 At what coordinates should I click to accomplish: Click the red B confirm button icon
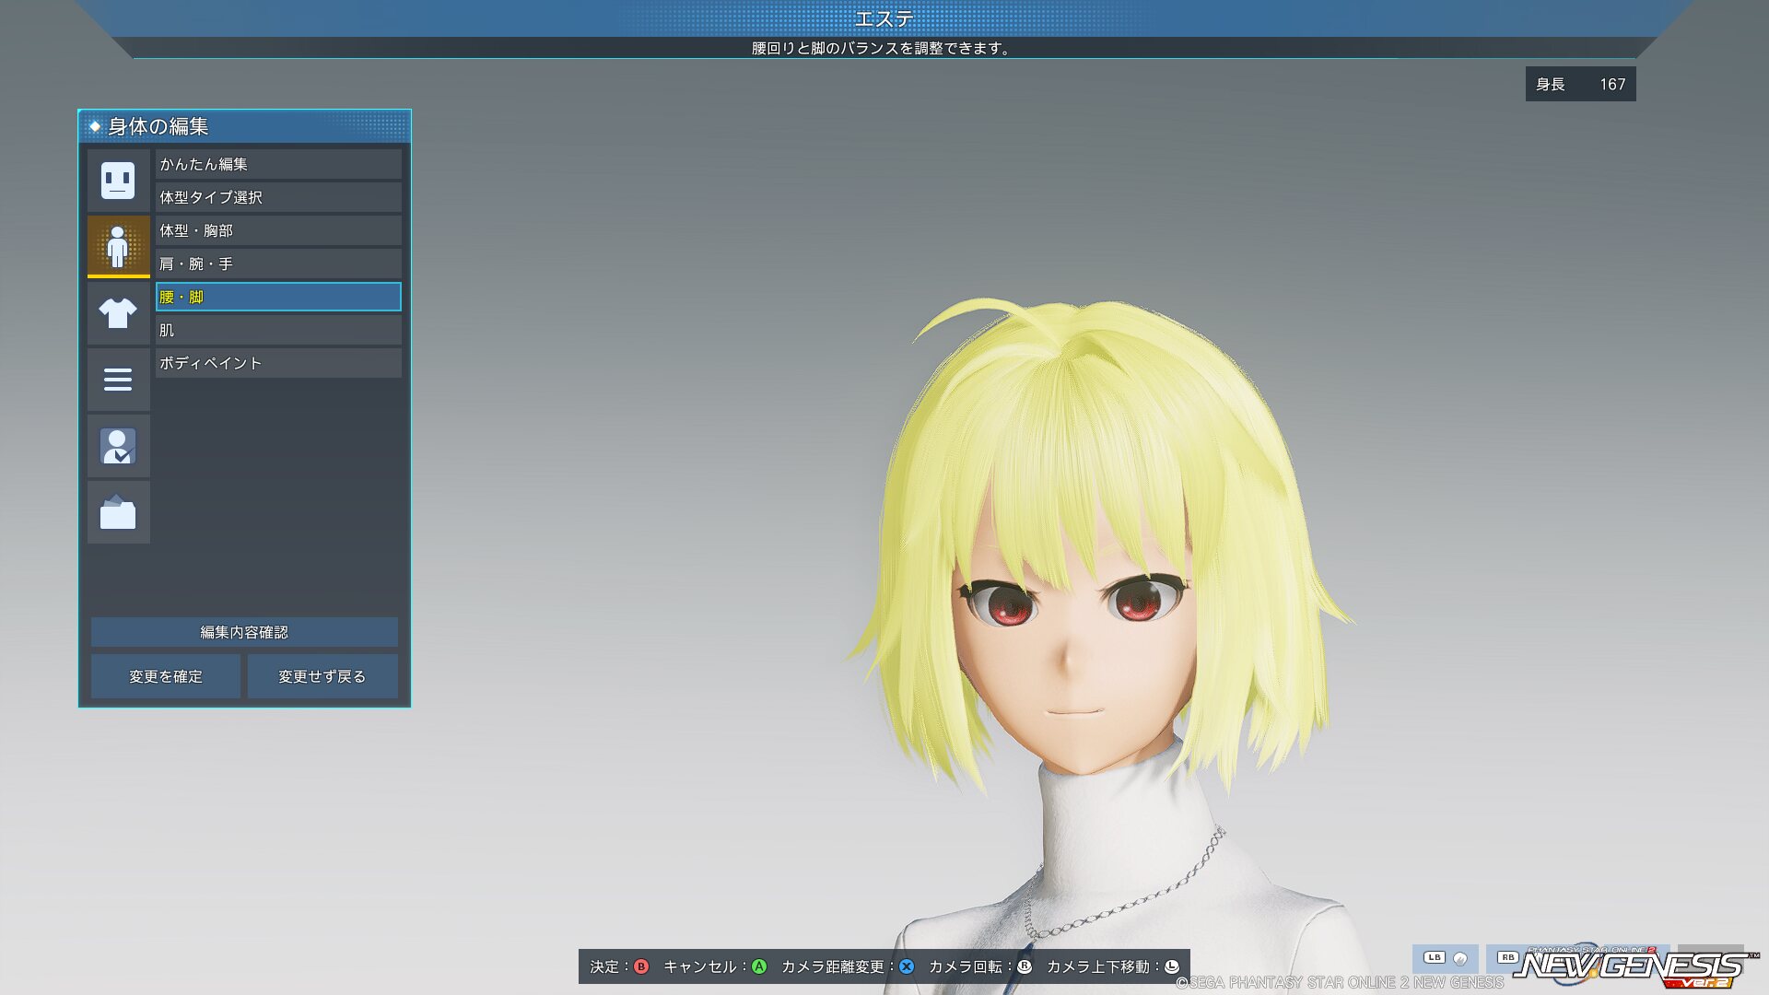(x=641, y=966)
